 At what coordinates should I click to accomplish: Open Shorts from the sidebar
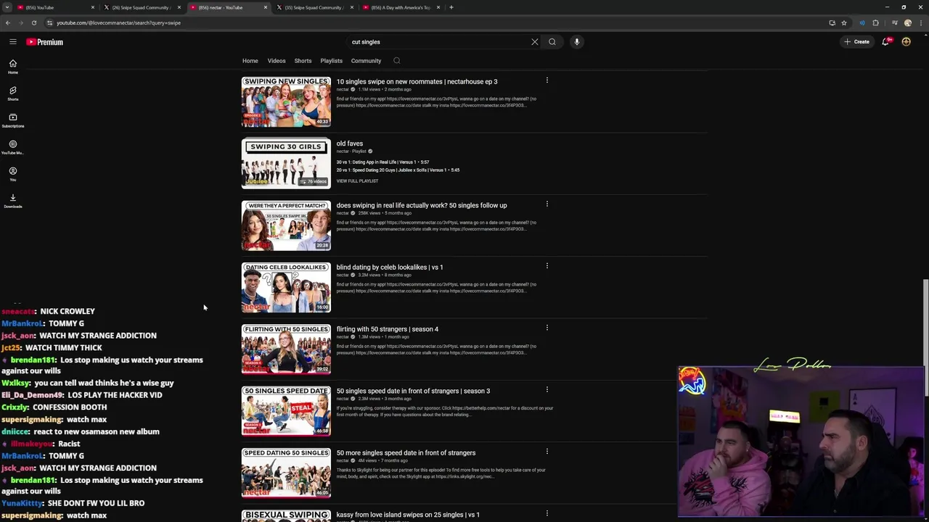click(12, 94)
